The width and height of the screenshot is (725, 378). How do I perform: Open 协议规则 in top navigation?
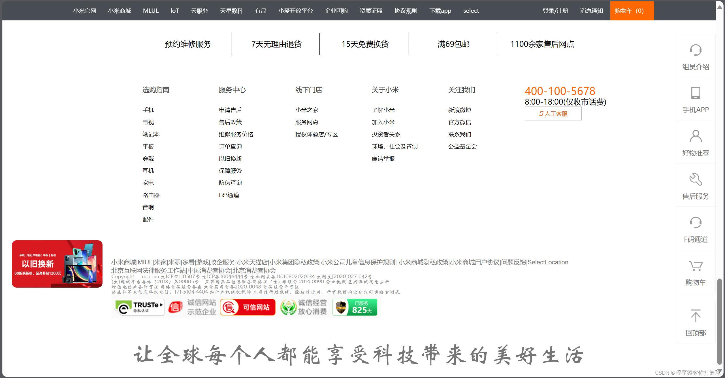click(406, 11)
